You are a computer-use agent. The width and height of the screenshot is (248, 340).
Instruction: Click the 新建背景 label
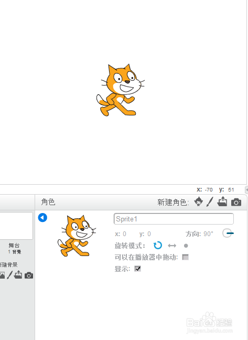coord(8,264)
